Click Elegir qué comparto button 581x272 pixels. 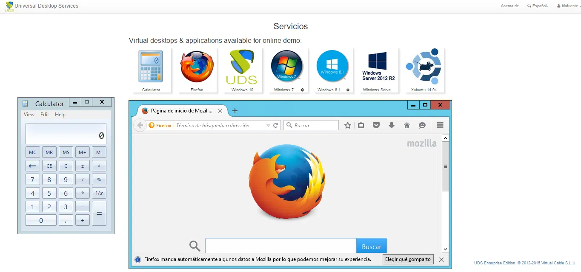(x=408, y=259)
